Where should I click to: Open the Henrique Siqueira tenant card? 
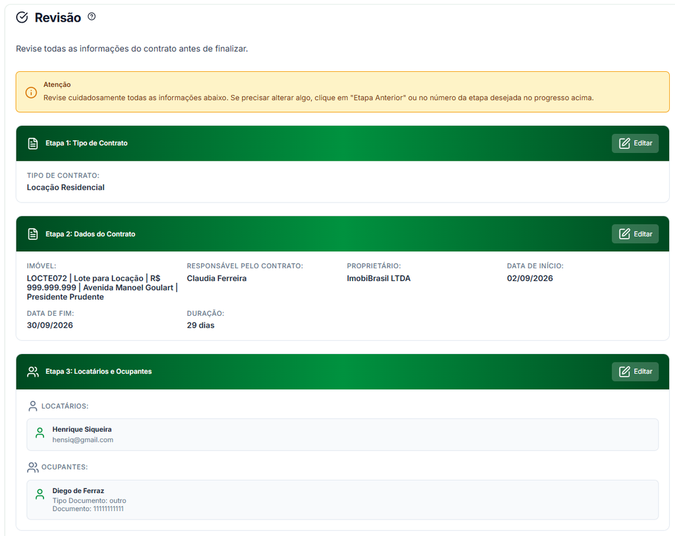[343, 434]
